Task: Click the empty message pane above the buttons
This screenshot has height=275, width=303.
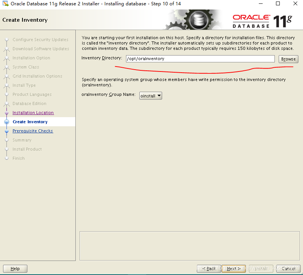Action: click(x=190, y=246)
